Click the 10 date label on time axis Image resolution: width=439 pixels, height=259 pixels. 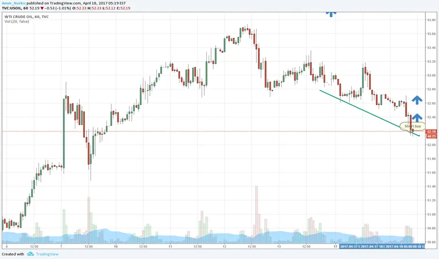pyautogui.click(x=115, y=247)
